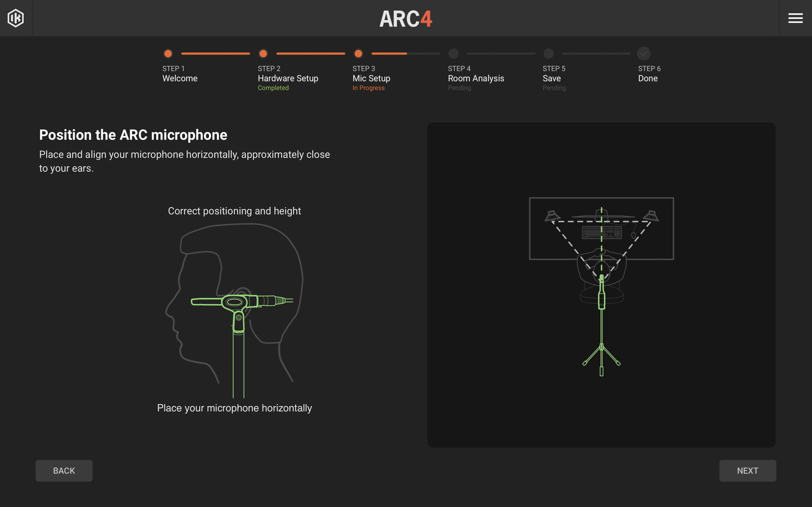
Task: Click the Step 3 Mic Setup indicator dot
Action: (x=358, y=54)
